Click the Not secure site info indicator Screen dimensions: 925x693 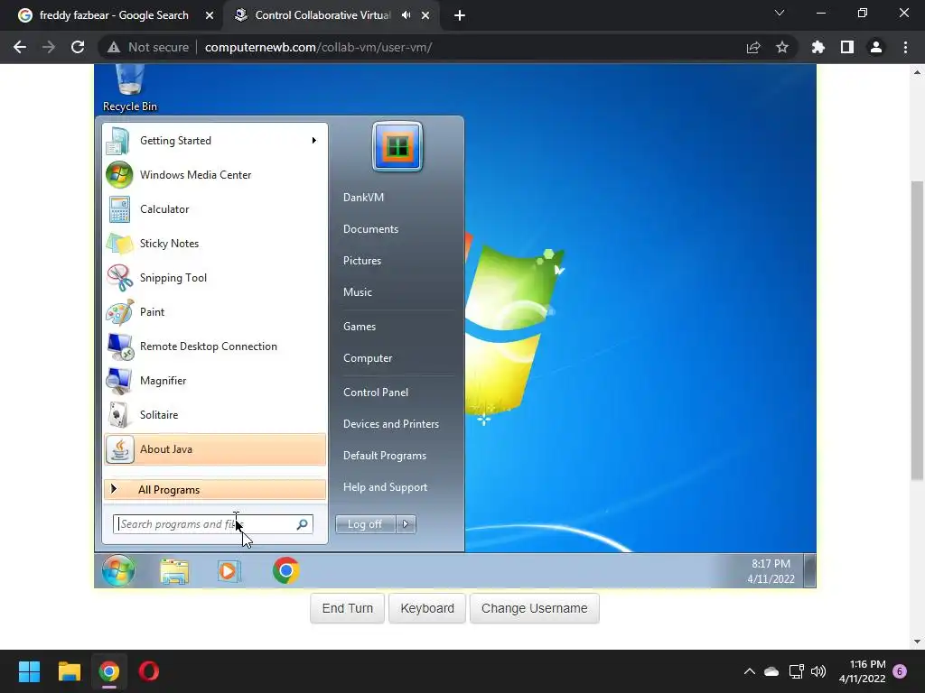[147, 47]
